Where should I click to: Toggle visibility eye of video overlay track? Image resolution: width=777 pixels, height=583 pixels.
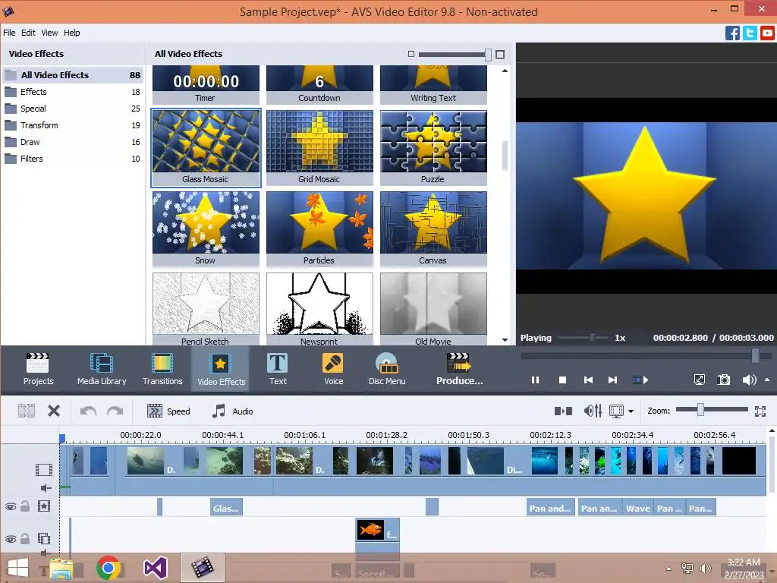pos(11,540)
